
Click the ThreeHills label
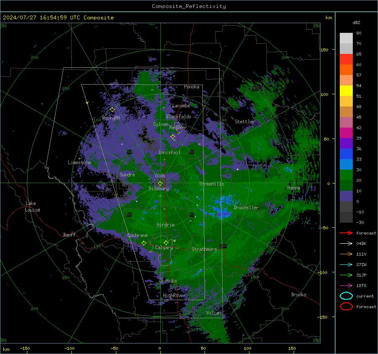(211, 184)
